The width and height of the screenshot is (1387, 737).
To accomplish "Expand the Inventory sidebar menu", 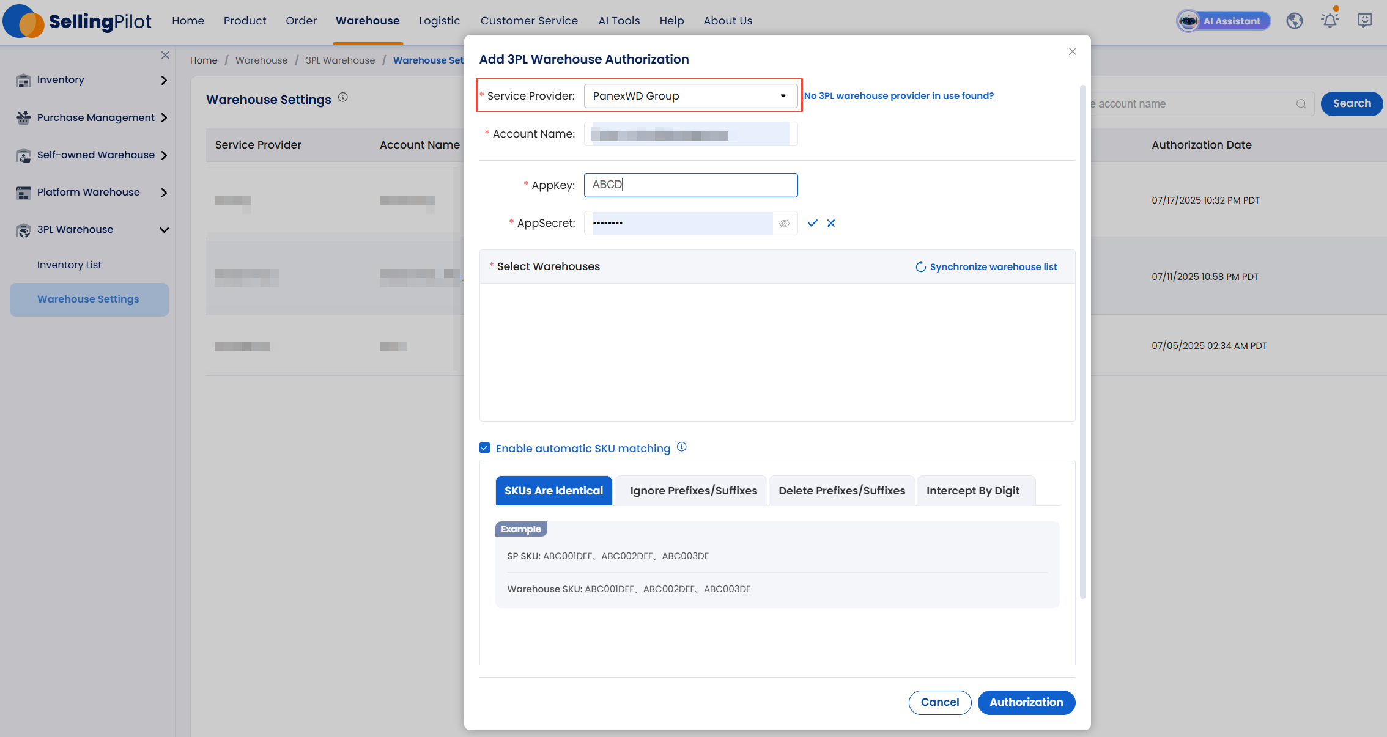I will point(164,80).
